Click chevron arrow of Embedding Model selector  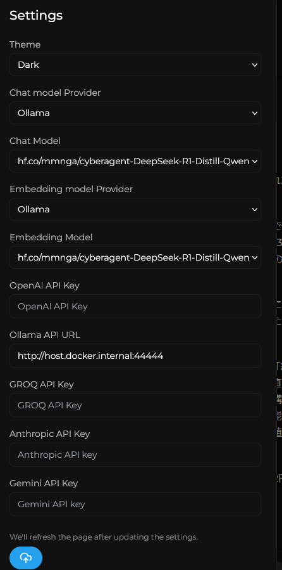click(254, 257)
